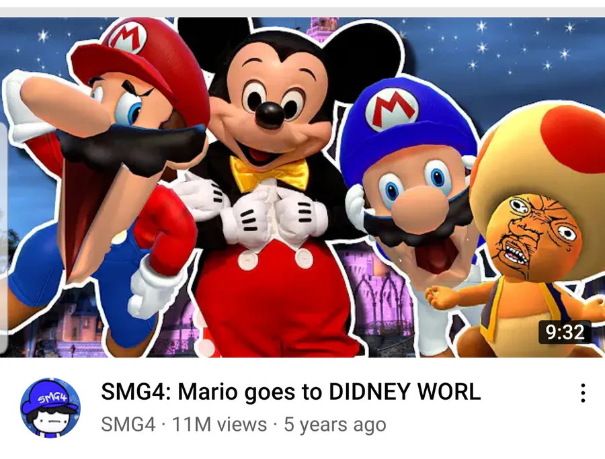Click the DIDNEY WORL words in title

[x=405, y=392]
